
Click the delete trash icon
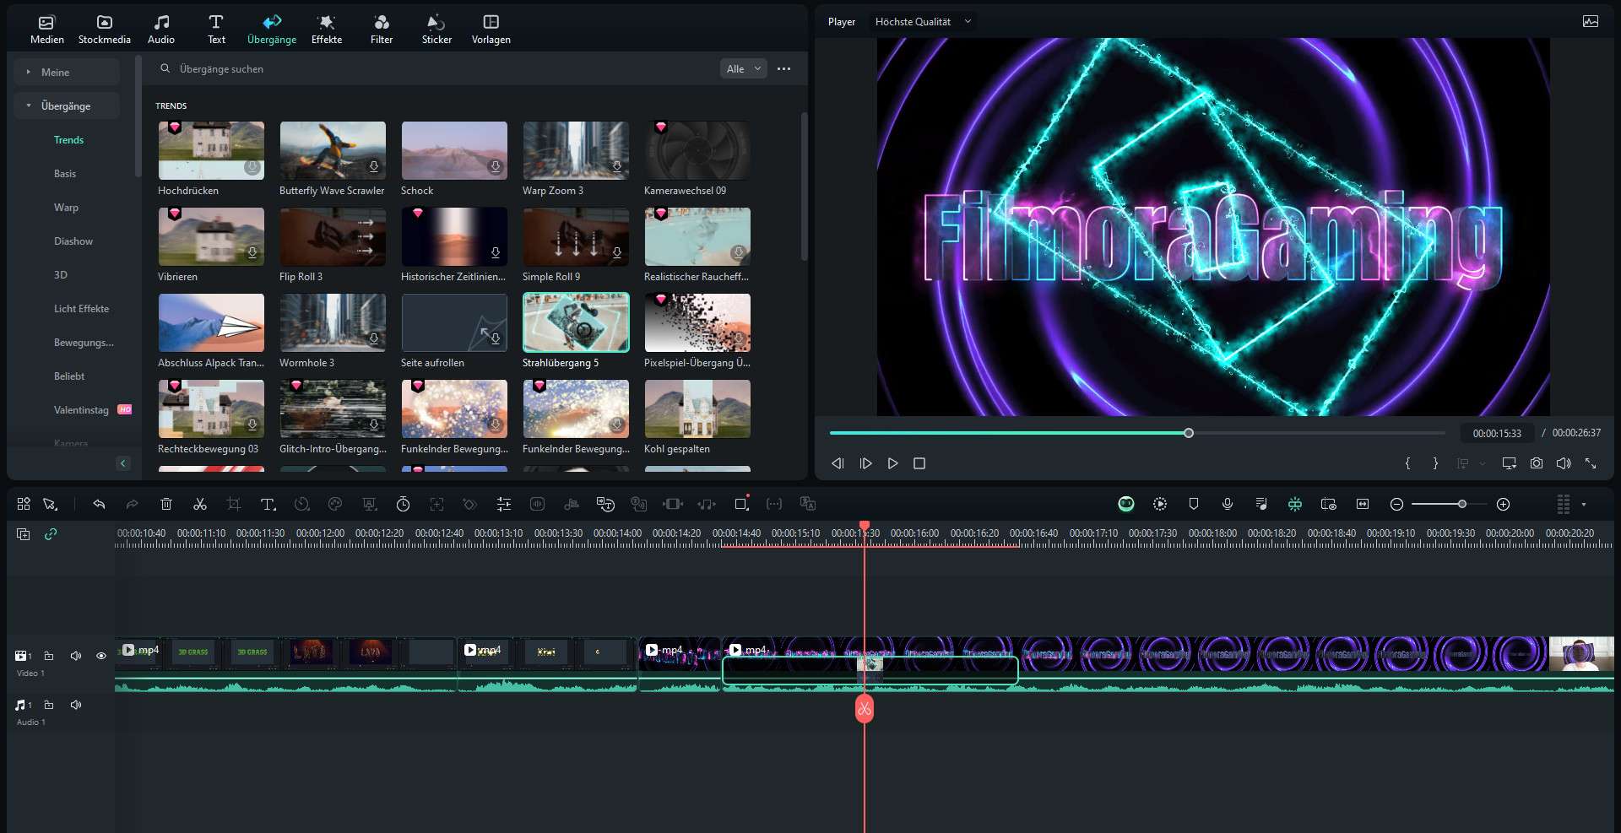[x=166, y=504]
